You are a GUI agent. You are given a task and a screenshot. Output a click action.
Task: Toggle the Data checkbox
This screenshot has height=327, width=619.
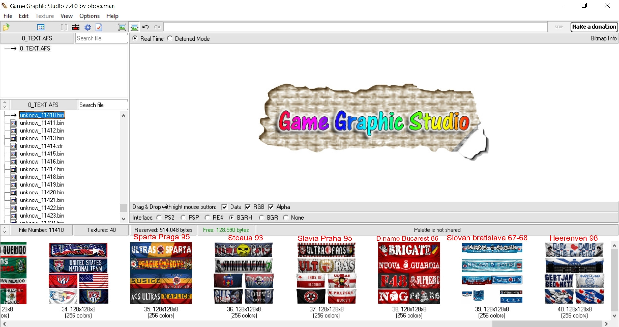(224, 207)
